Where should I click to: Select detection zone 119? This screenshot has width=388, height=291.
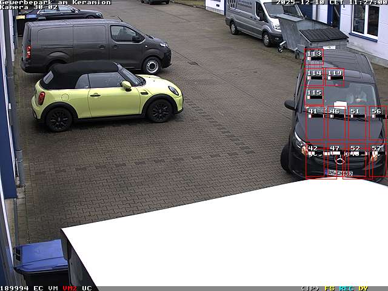[x=335, y=77]
